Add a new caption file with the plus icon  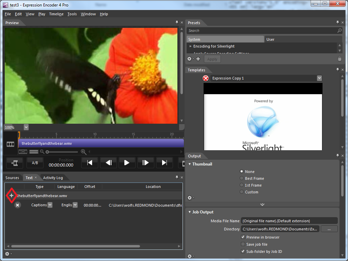coord(11,195)
